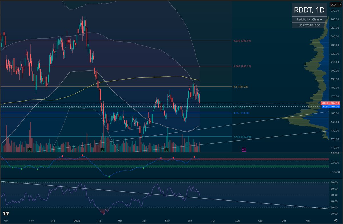
Task: Click the May label on time axis
Action: coord(168,221)
